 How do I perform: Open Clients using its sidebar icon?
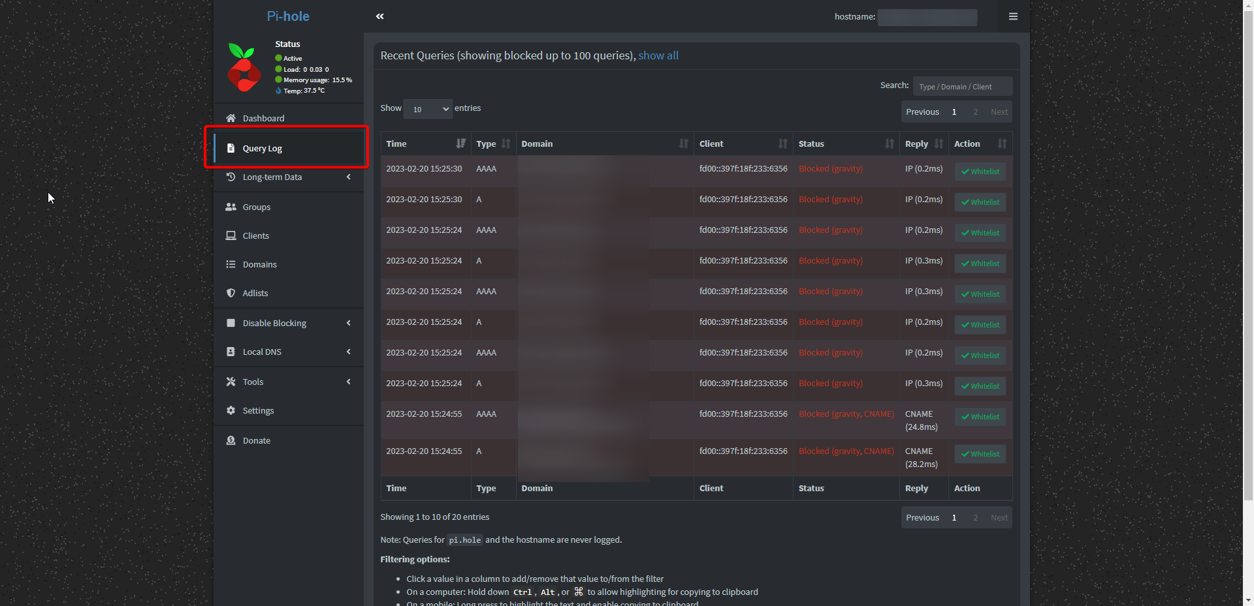pyautogui.click(x=230, y=235)
